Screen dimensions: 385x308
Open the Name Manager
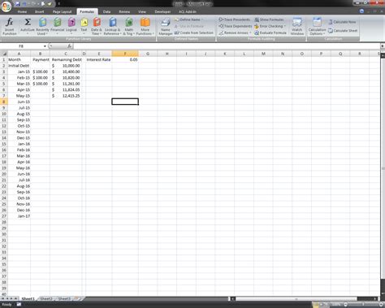point(166,27)
